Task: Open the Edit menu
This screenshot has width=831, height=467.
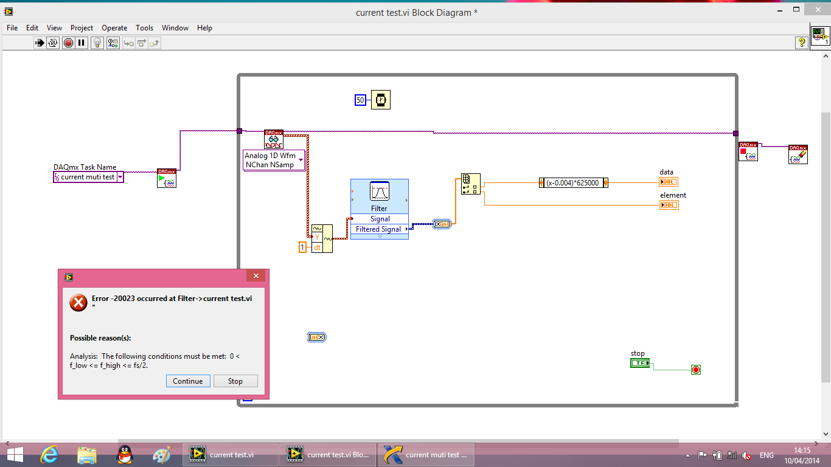Action: 32,28
